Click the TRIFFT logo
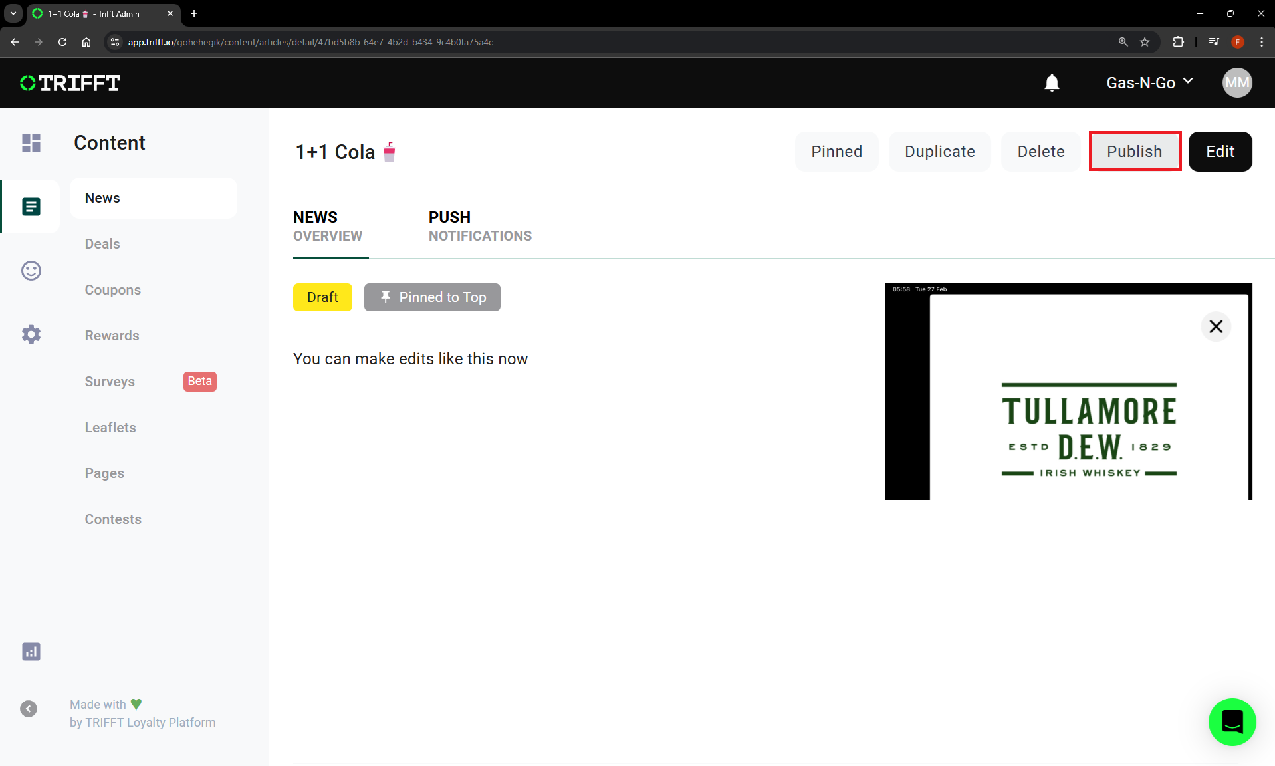The height and width of the screenshot is (766, 1275). tap(70, 83)
